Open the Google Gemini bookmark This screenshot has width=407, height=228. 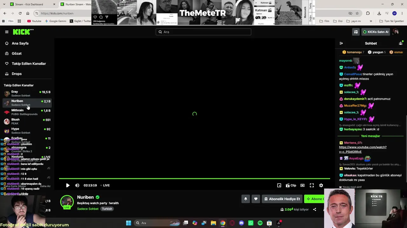pyautogui.click(x=56, y=21)
